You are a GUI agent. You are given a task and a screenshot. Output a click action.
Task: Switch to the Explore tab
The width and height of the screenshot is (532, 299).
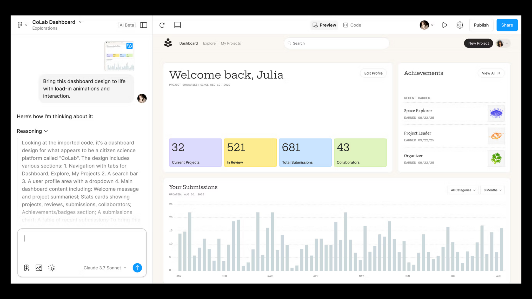209,43
